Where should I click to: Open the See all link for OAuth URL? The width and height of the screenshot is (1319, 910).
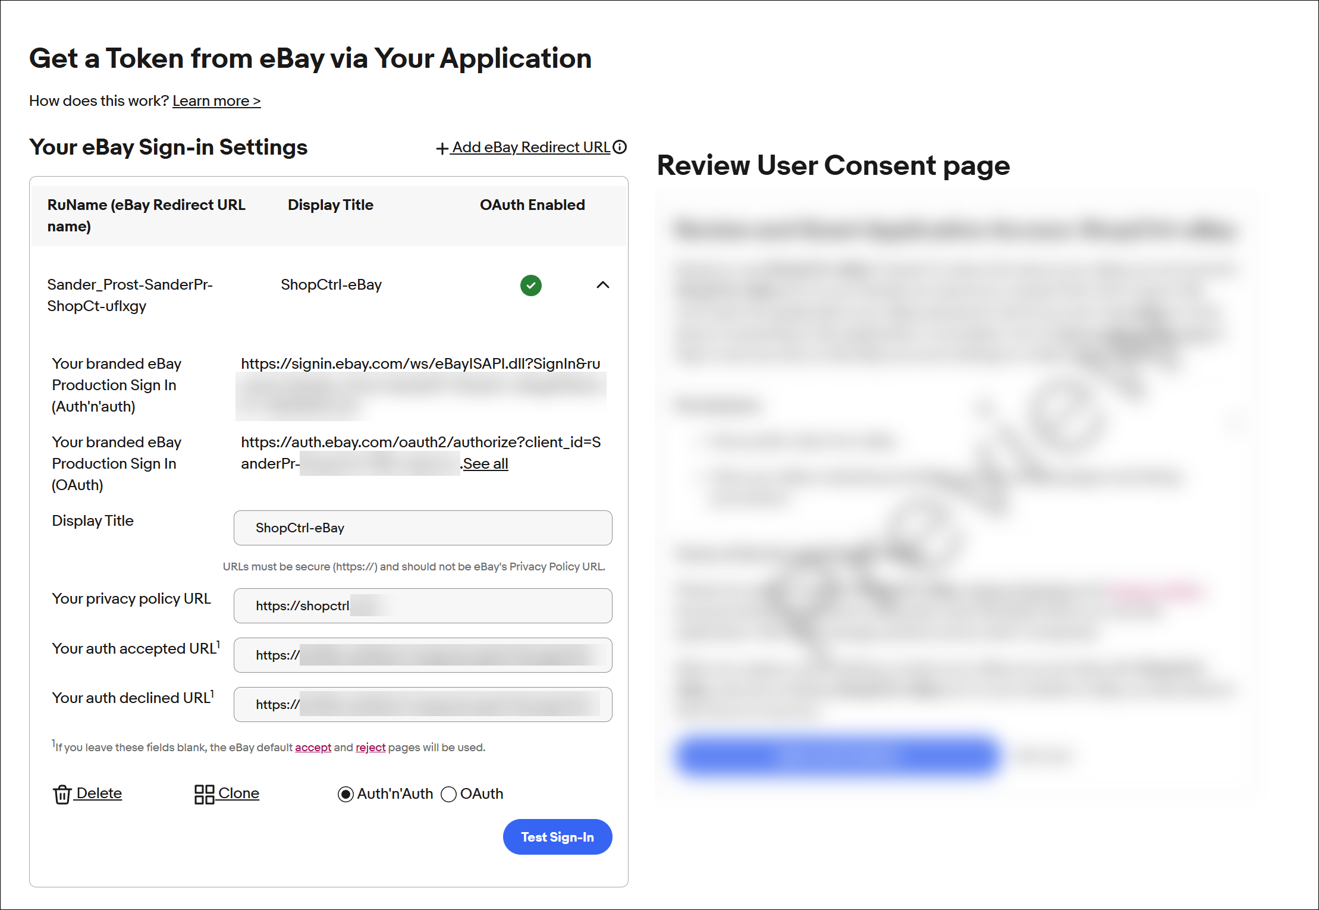(485, 463)
